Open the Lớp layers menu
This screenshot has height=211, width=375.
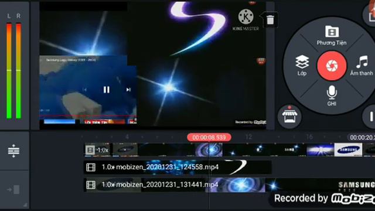pos(302,65)
